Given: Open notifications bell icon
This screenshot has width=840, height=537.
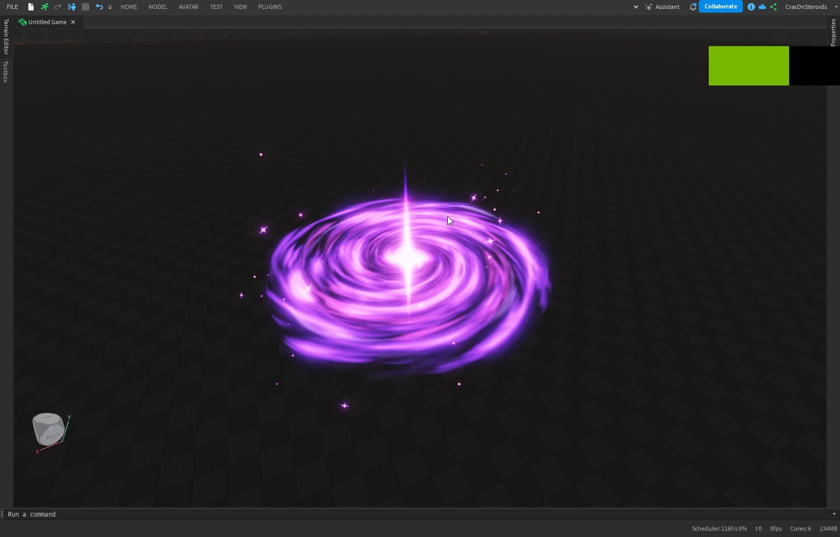Looking at the screenshot, I should point(693,7).
